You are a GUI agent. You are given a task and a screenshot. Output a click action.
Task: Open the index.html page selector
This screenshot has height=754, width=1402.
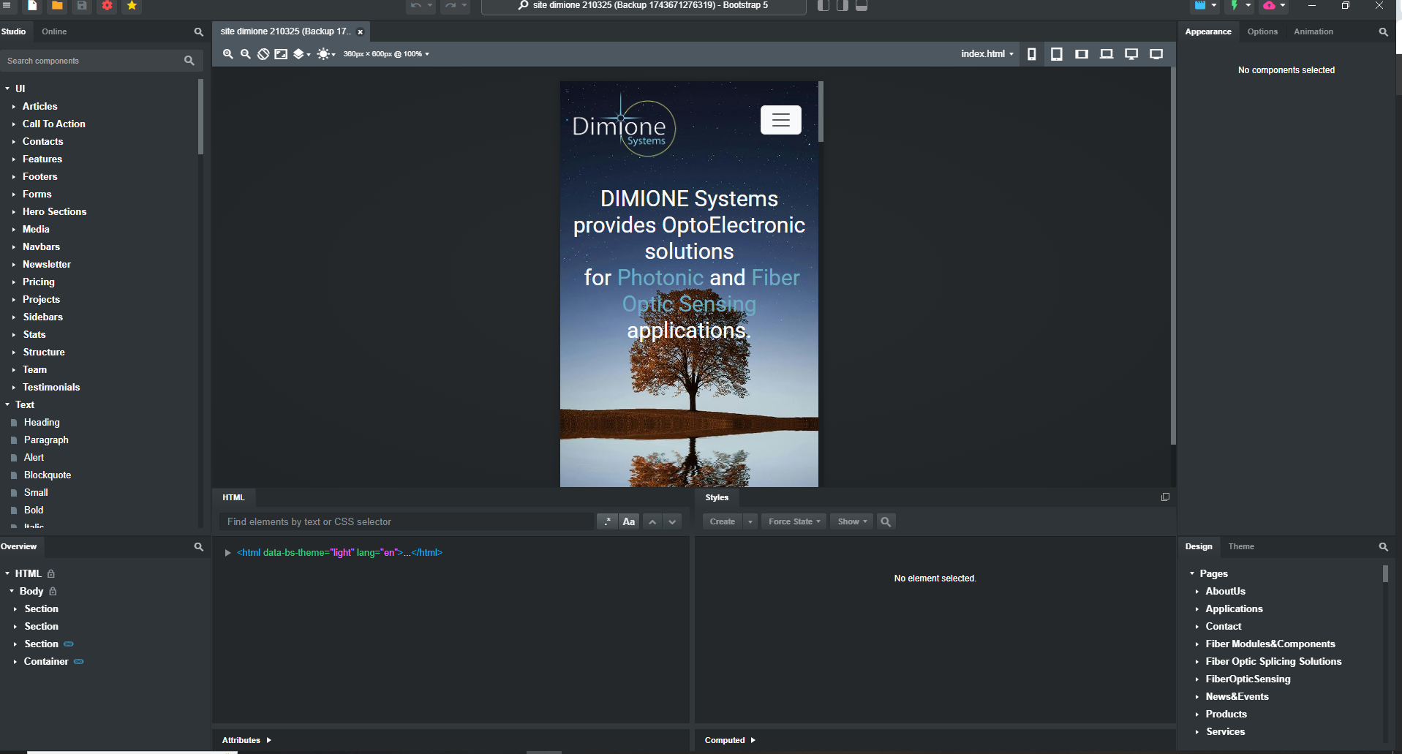point(987,54)
